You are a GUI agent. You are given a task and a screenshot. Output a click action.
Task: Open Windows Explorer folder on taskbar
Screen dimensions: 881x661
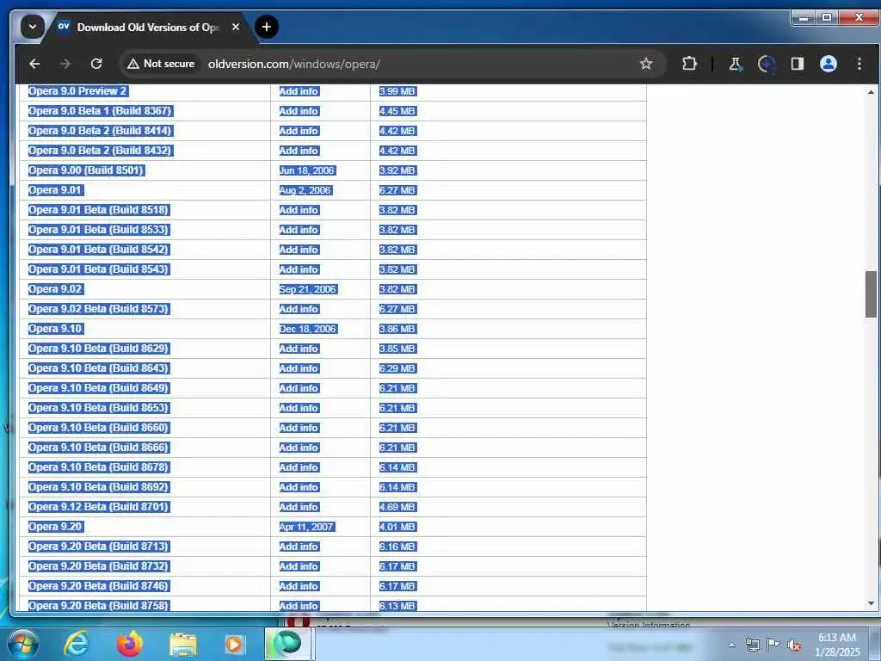pos(183,646)
